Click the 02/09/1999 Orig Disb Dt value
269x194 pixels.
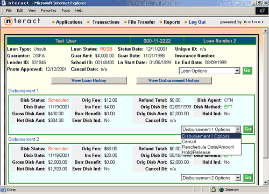[x=180, y=107]
